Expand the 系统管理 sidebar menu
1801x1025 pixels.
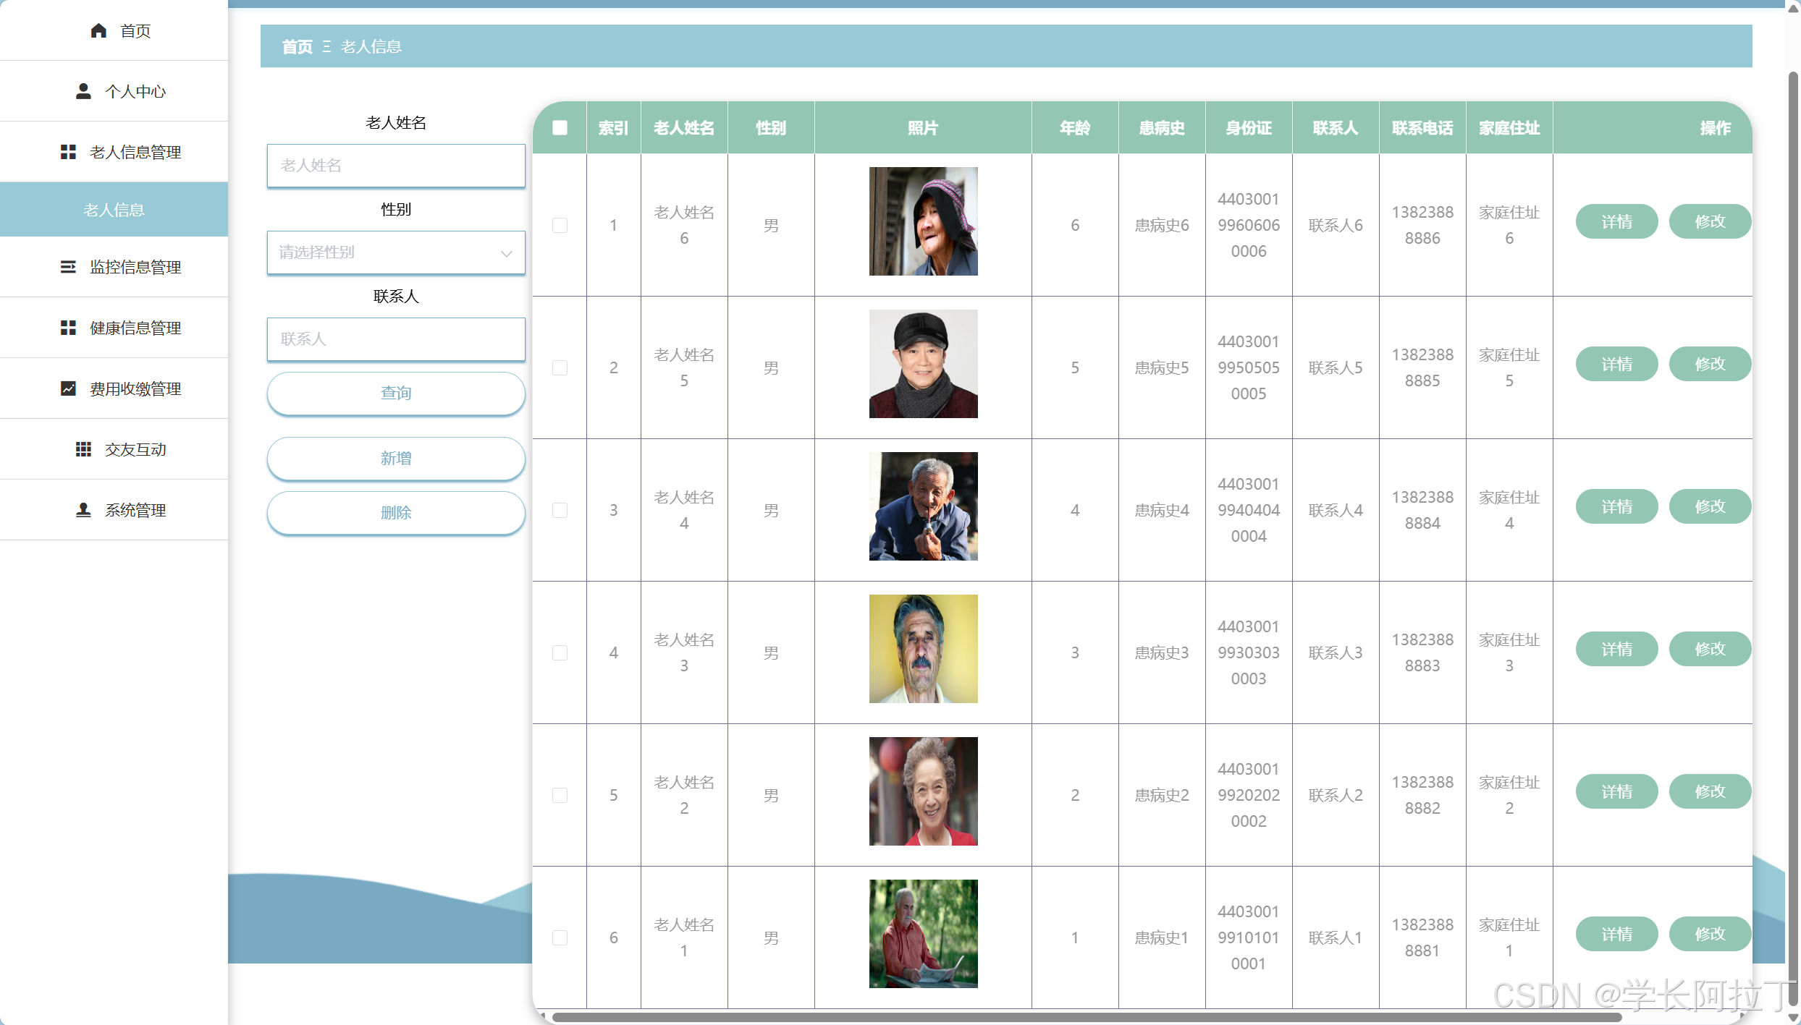pos(135,510)
